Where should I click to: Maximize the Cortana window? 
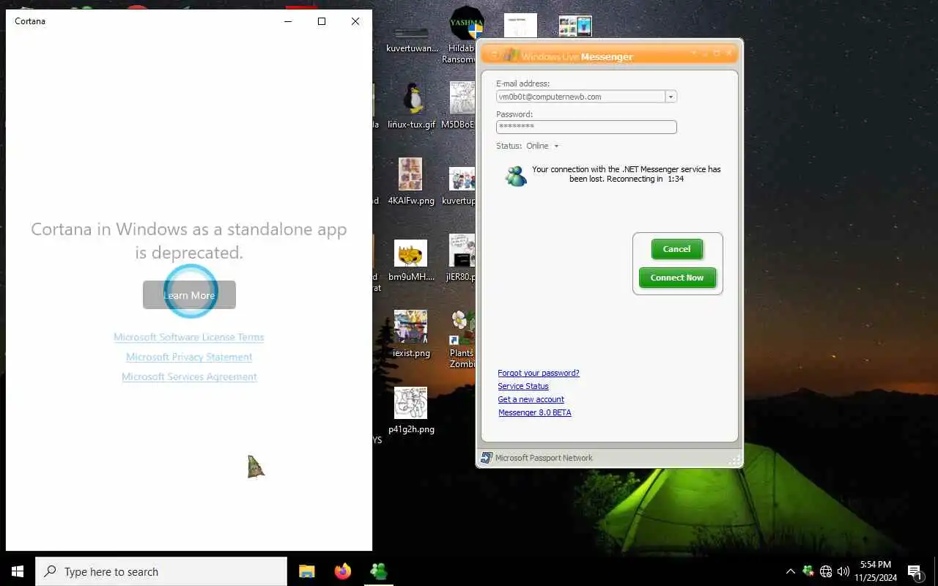(321, 21)
